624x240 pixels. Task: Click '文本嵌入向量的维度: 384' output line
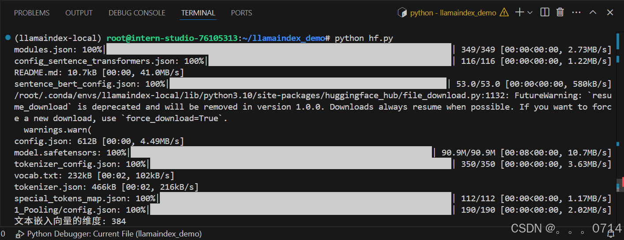coord(70,221)
